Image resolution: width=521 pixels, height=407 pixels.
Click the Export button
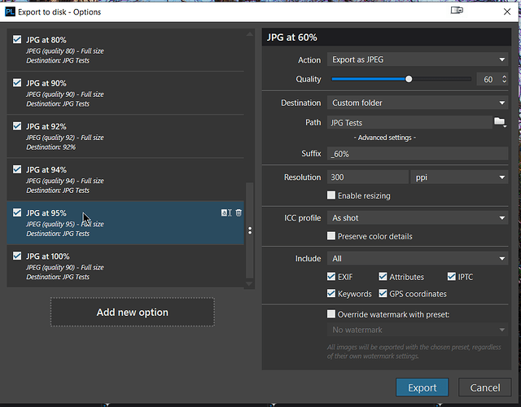pos(422,387)
